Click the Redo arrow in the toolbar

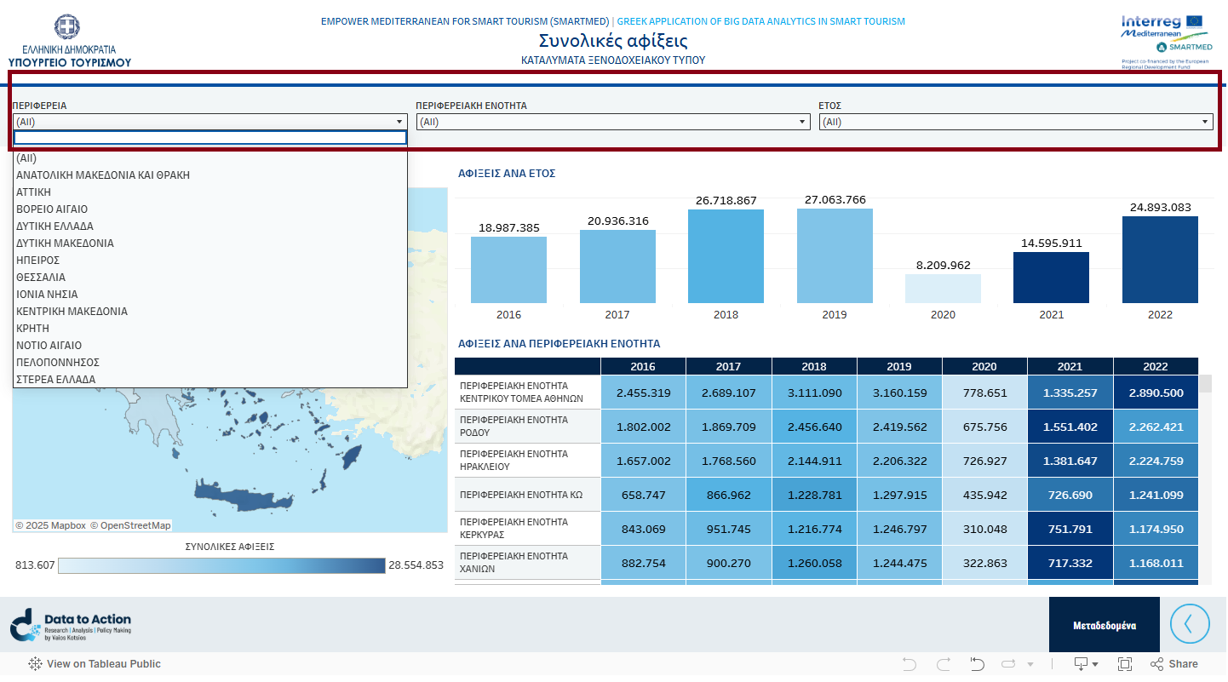tap(943, 664)
